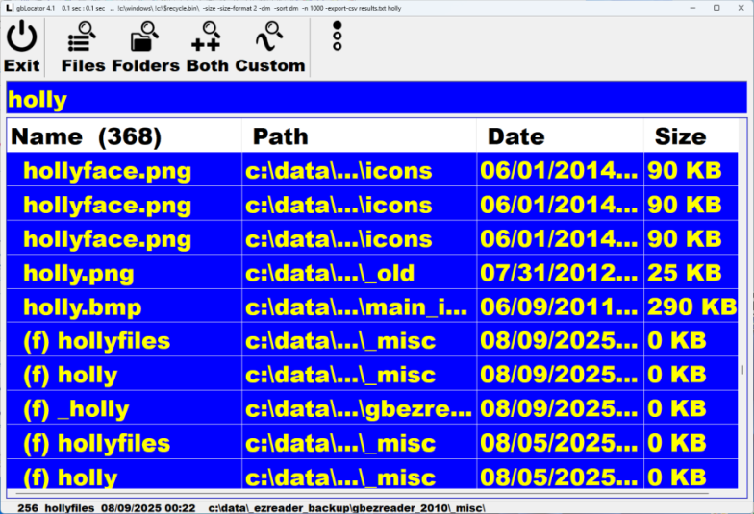This screenshot has width=754, height=514.
Task: Open the Custom search icon
Action: [x=269, y=38]
